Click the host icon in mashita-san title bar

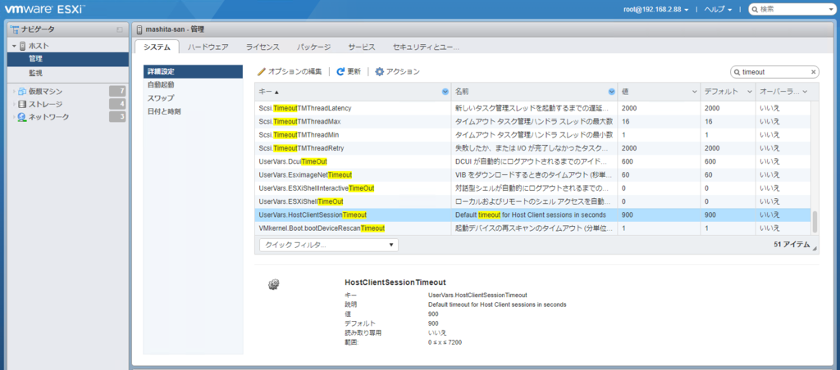point(139,29)
